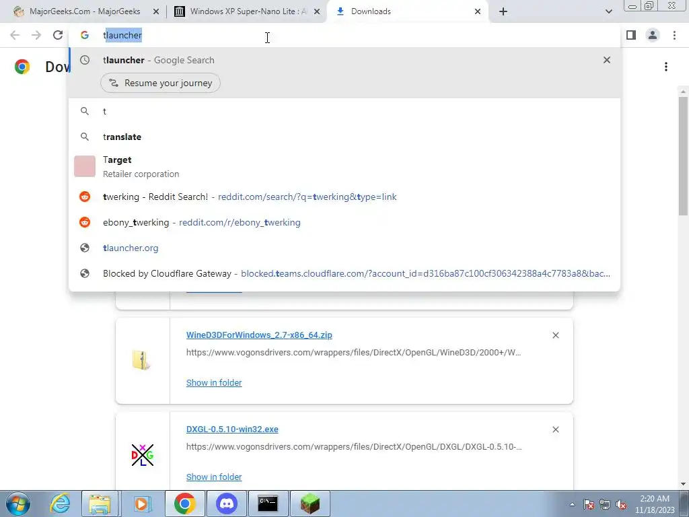Remove DXGL-0.5.10-win32.exe from list
689x517 pixels.
[555, 429]
